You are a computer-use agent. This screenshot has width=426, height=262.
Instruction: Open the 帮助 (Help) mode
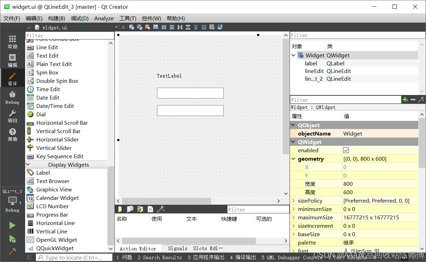(x=12, y=134)
